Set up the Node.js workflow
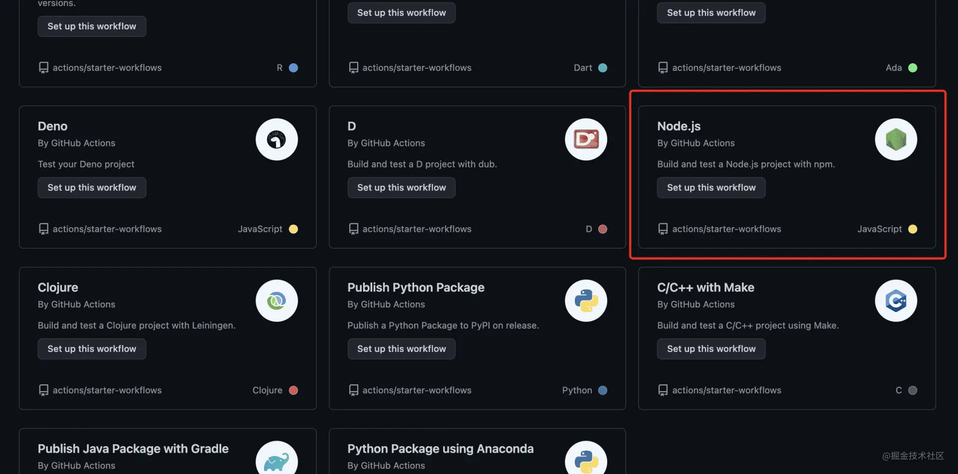The image size is (958, 474). (x=711, y=187)
